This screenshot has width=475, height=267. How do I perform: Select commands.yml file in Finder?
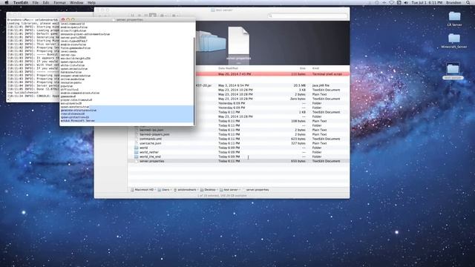click(151, 139)
